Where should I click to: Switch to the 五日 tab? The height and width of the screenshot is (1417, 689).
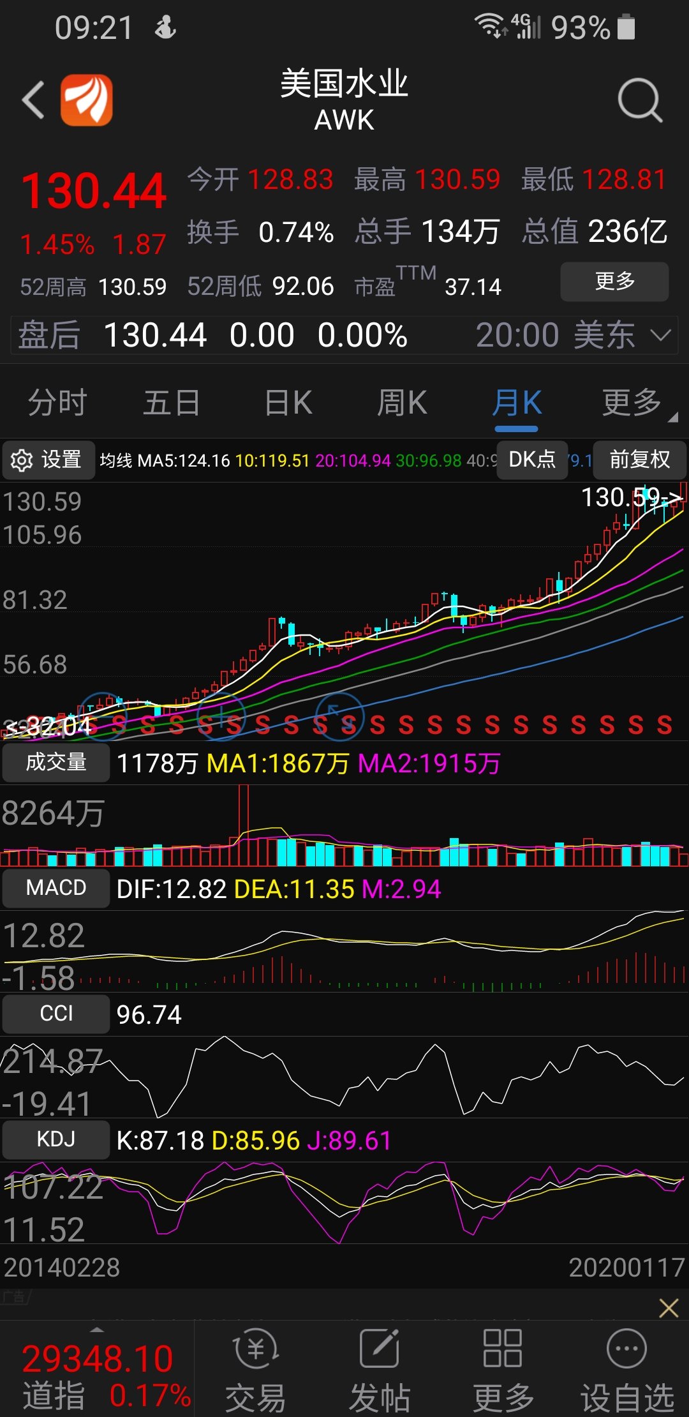172,403
